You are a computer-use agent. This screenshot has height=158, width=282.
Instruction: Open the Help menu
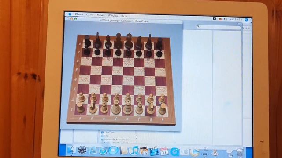124,16
